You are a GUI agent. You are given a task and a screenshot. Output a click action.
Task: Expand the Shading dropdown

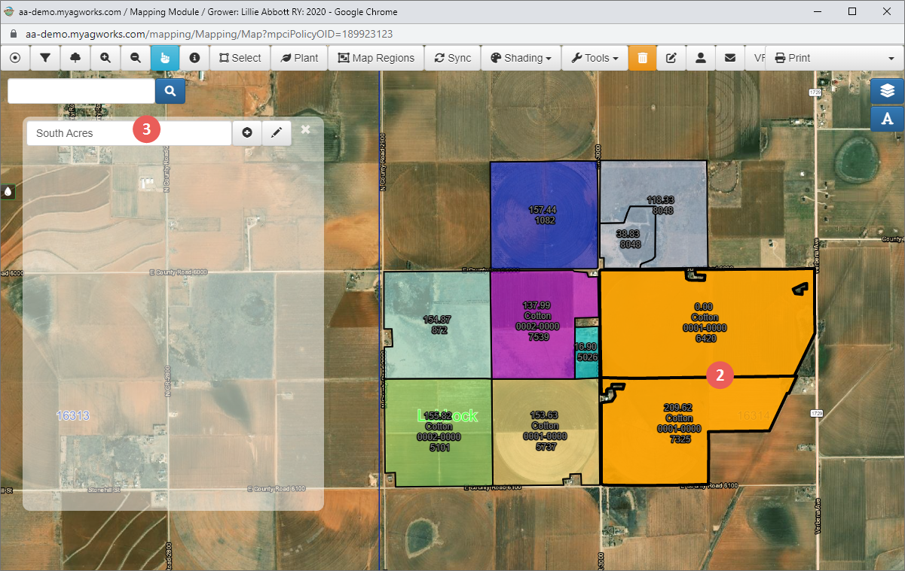(521, 58)
